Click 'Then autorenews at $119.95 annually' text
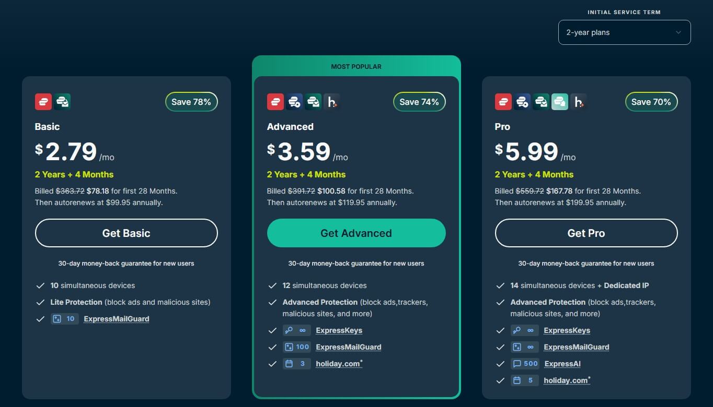The image size is (713, 407). click(x=332, y=202)
